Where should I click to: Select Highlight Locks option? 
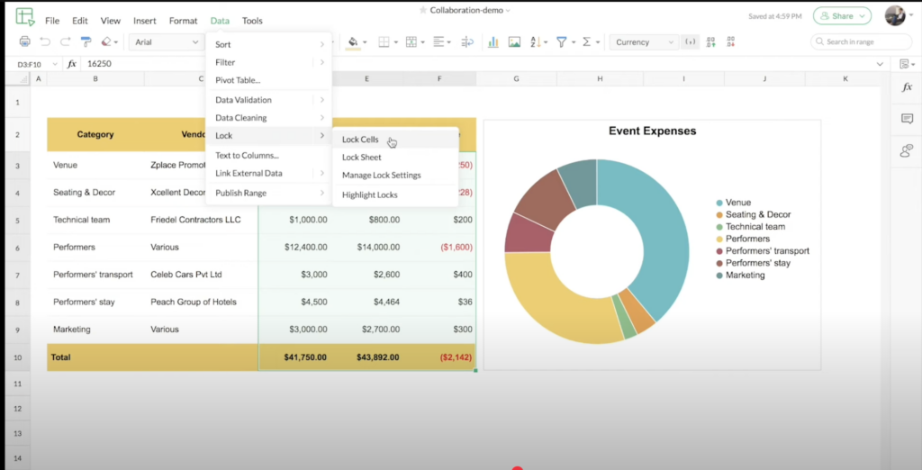[x=395, y=194]
